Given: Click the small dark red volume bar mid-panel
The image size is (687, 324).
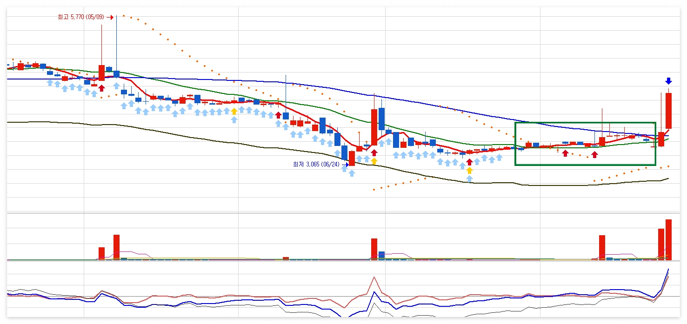Looking at the screenshot, I should pos(286,258).
